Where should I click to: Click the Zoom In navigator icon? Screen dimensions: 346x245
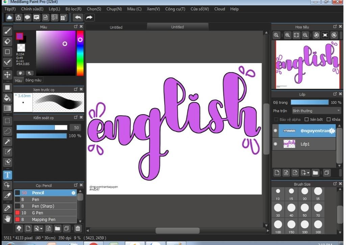tap(287, 35)
